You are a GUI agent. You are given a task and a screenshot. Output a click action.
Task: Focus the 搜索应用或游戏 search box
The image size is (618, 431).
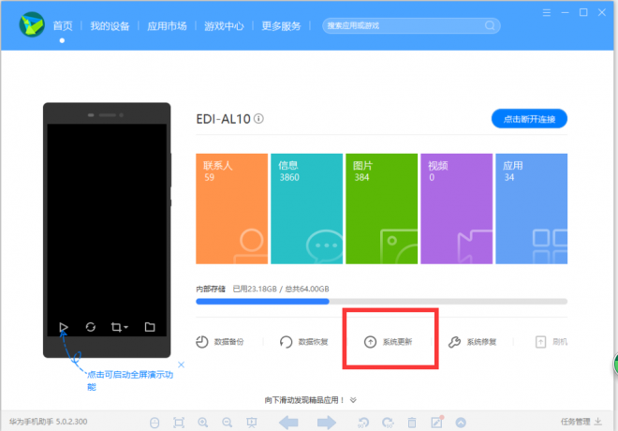tap(411, 25)
